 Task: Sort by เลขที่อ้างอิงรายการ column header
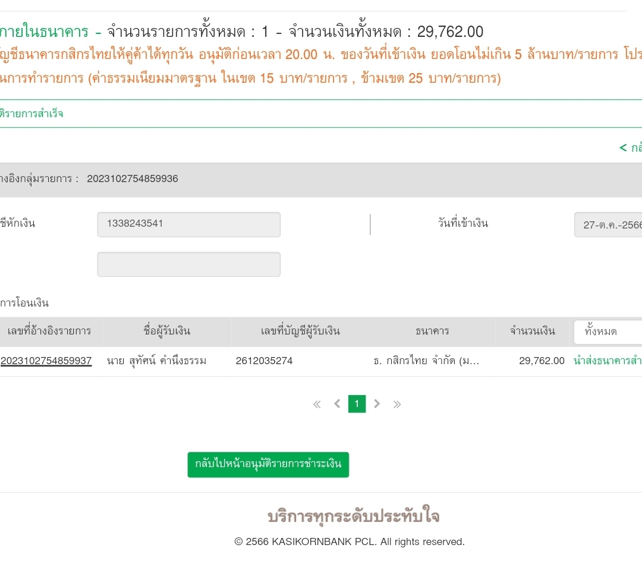tap(49, 331)
